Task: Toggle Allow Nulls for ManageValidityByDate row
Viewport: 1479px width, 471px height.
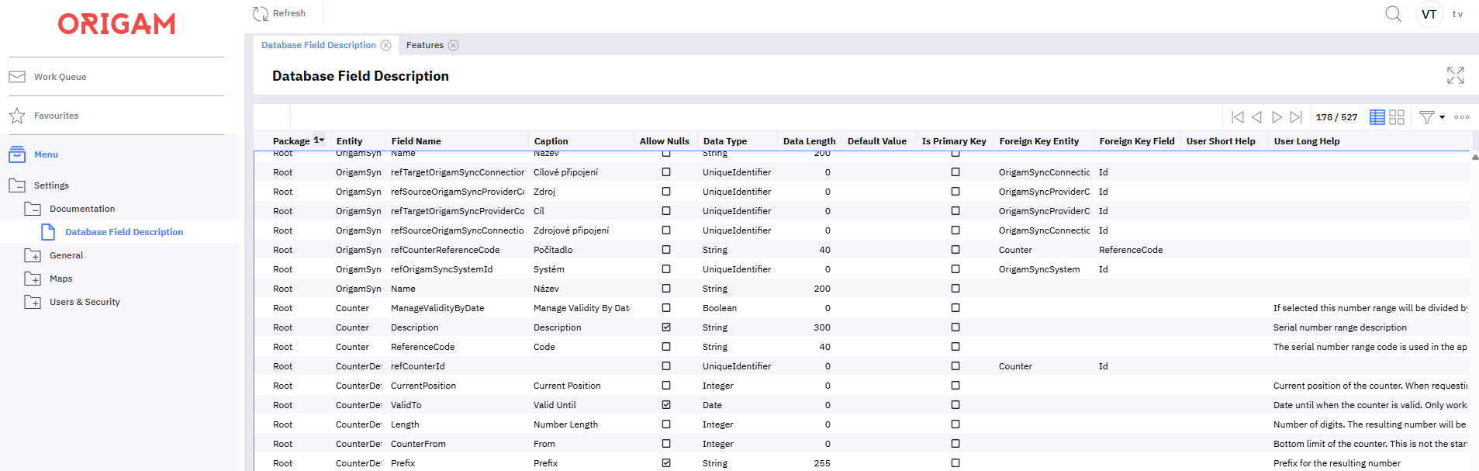Action: 666,308
